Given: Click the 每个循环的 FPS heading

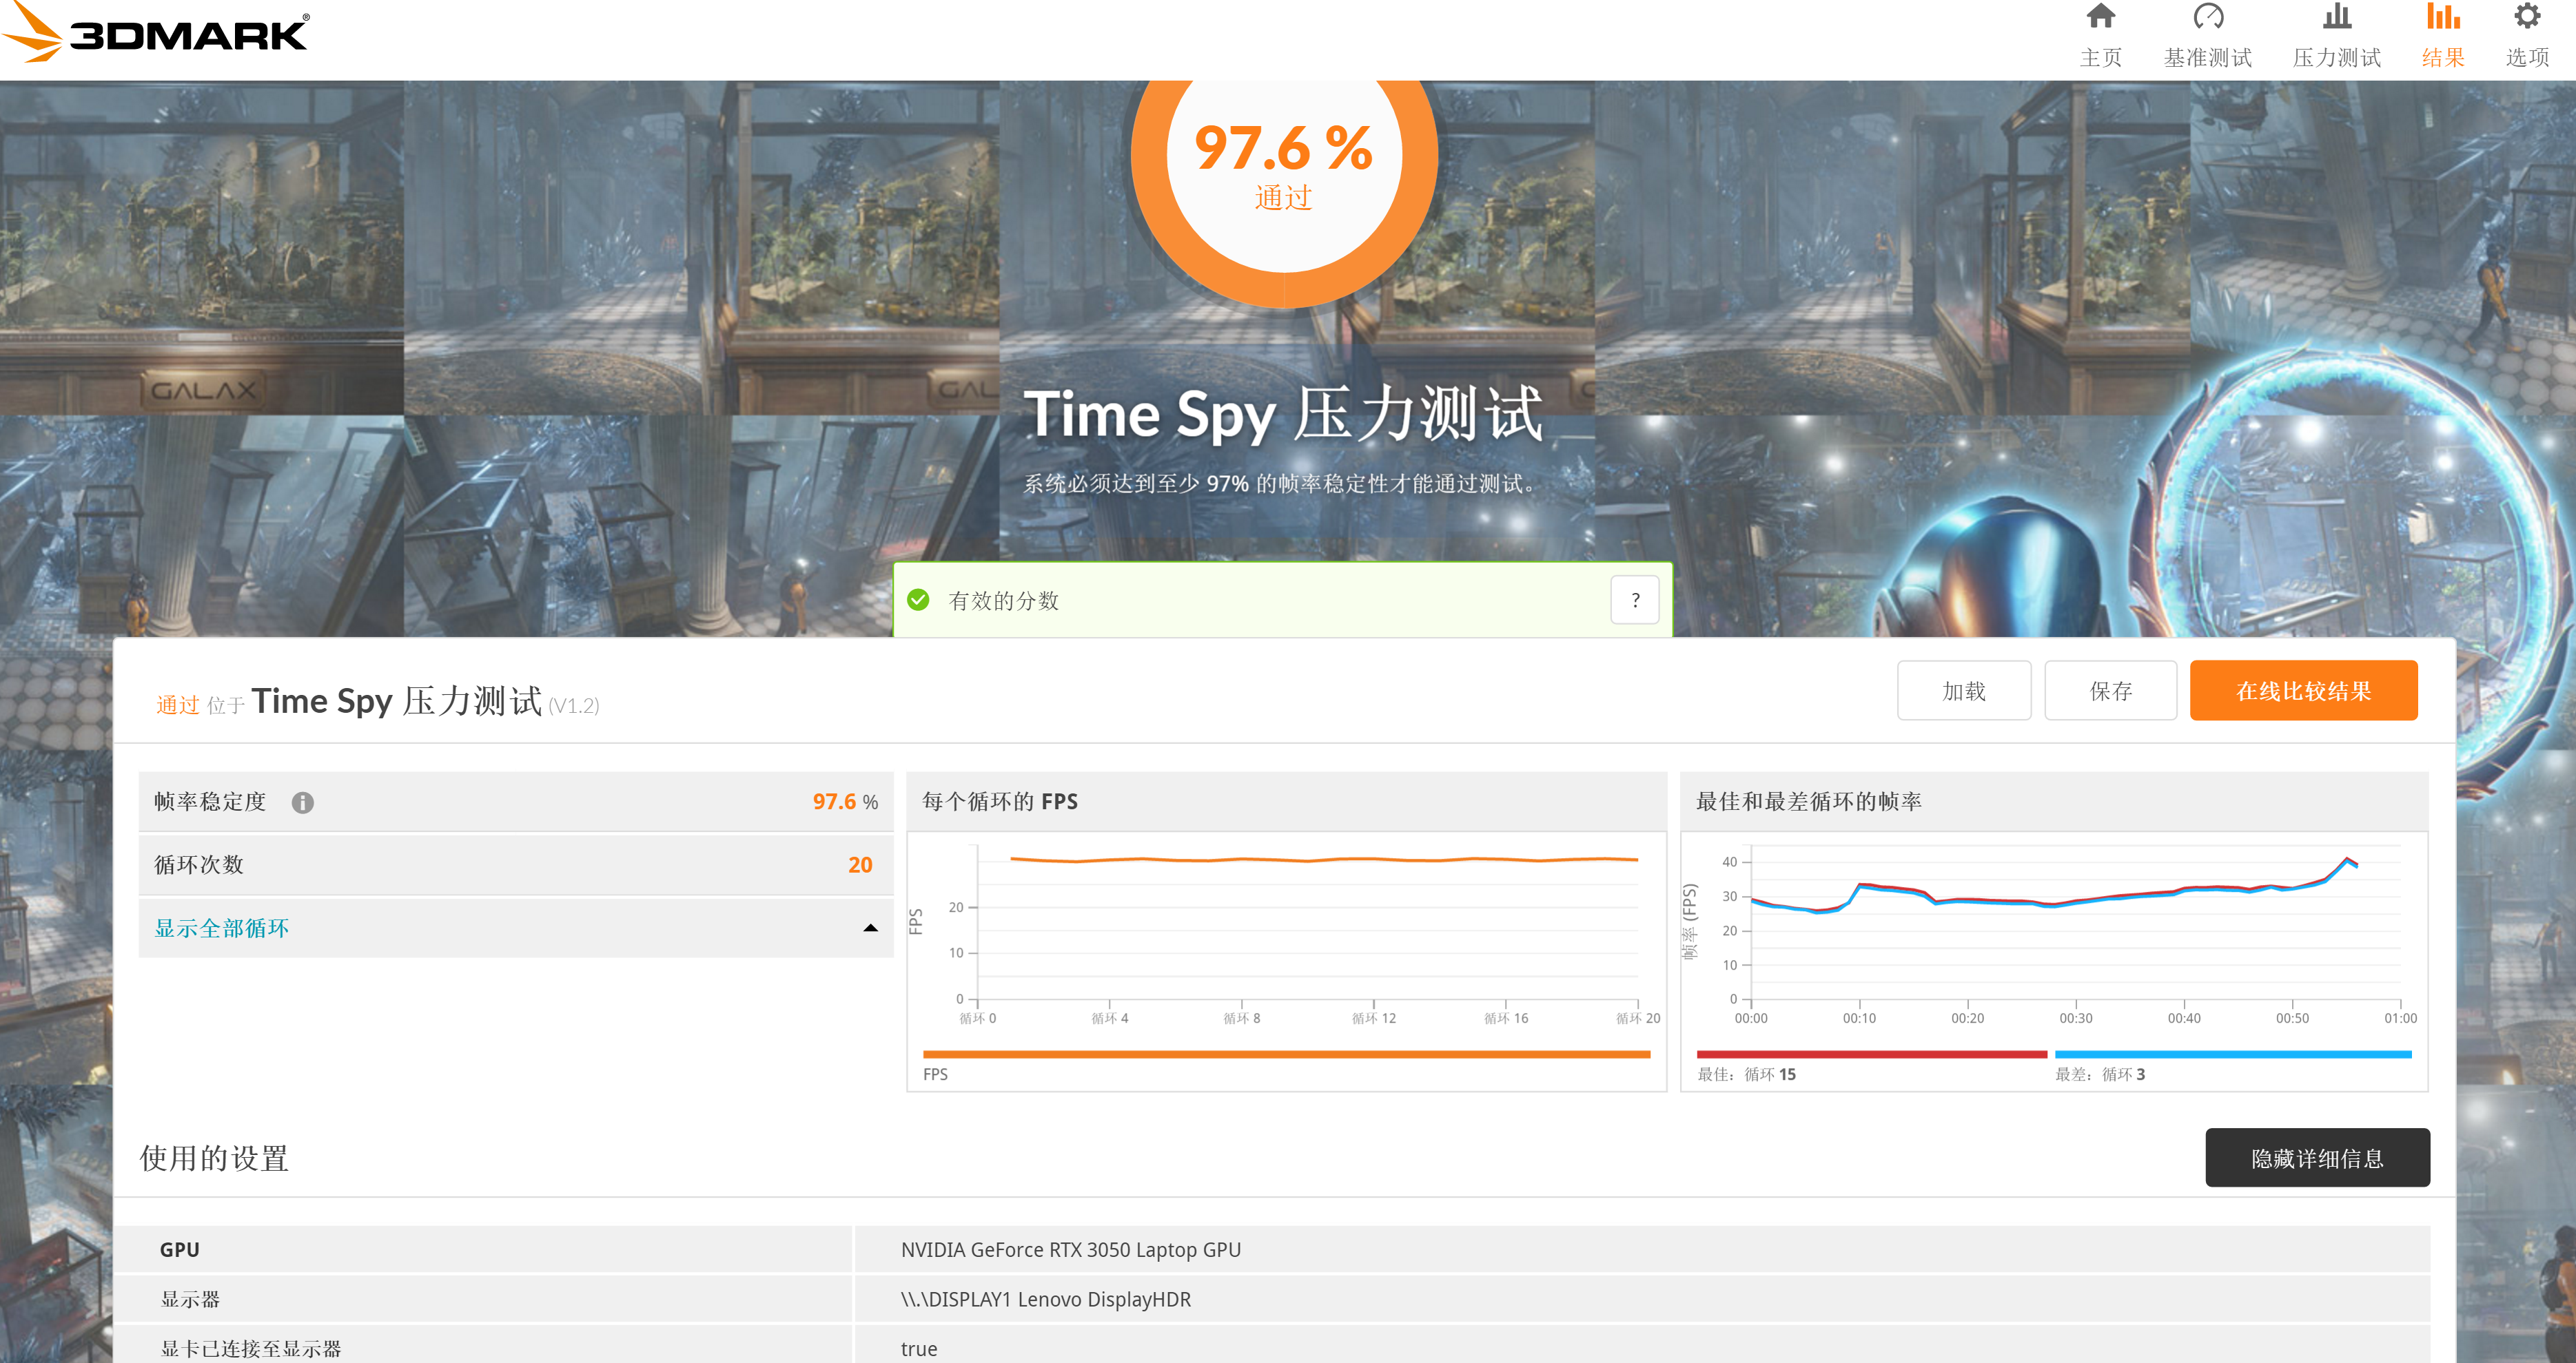Looking at the screenshot, I should coord(1000,802).
